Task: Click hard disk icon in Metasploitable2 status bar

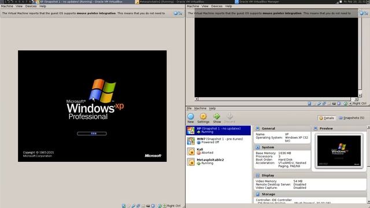Action: tap(309, 103)
